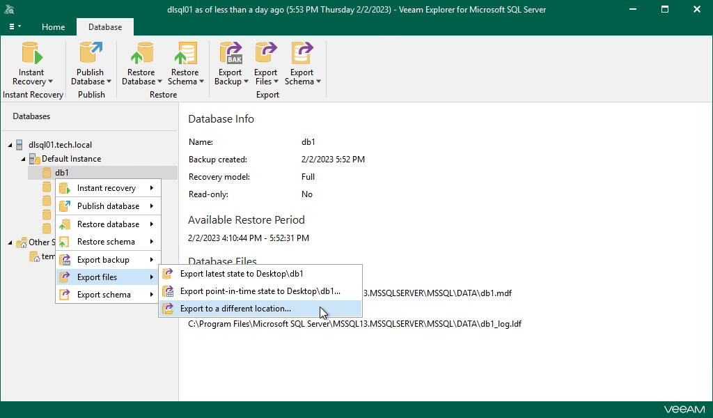
Task: Click the Database Info heading
Action: (221, 118)
